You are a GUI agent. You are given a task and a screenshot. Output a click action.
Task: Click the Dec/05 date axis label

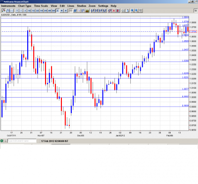(81, 135)
